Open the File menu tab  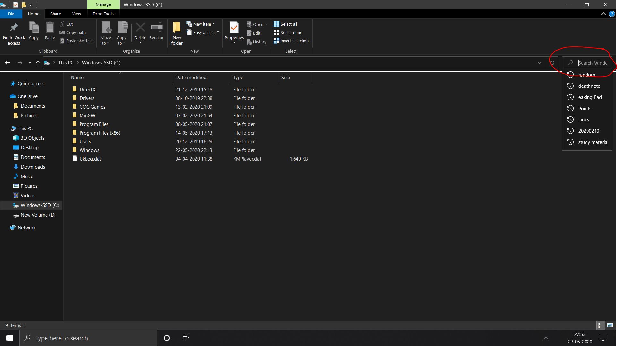11,14
